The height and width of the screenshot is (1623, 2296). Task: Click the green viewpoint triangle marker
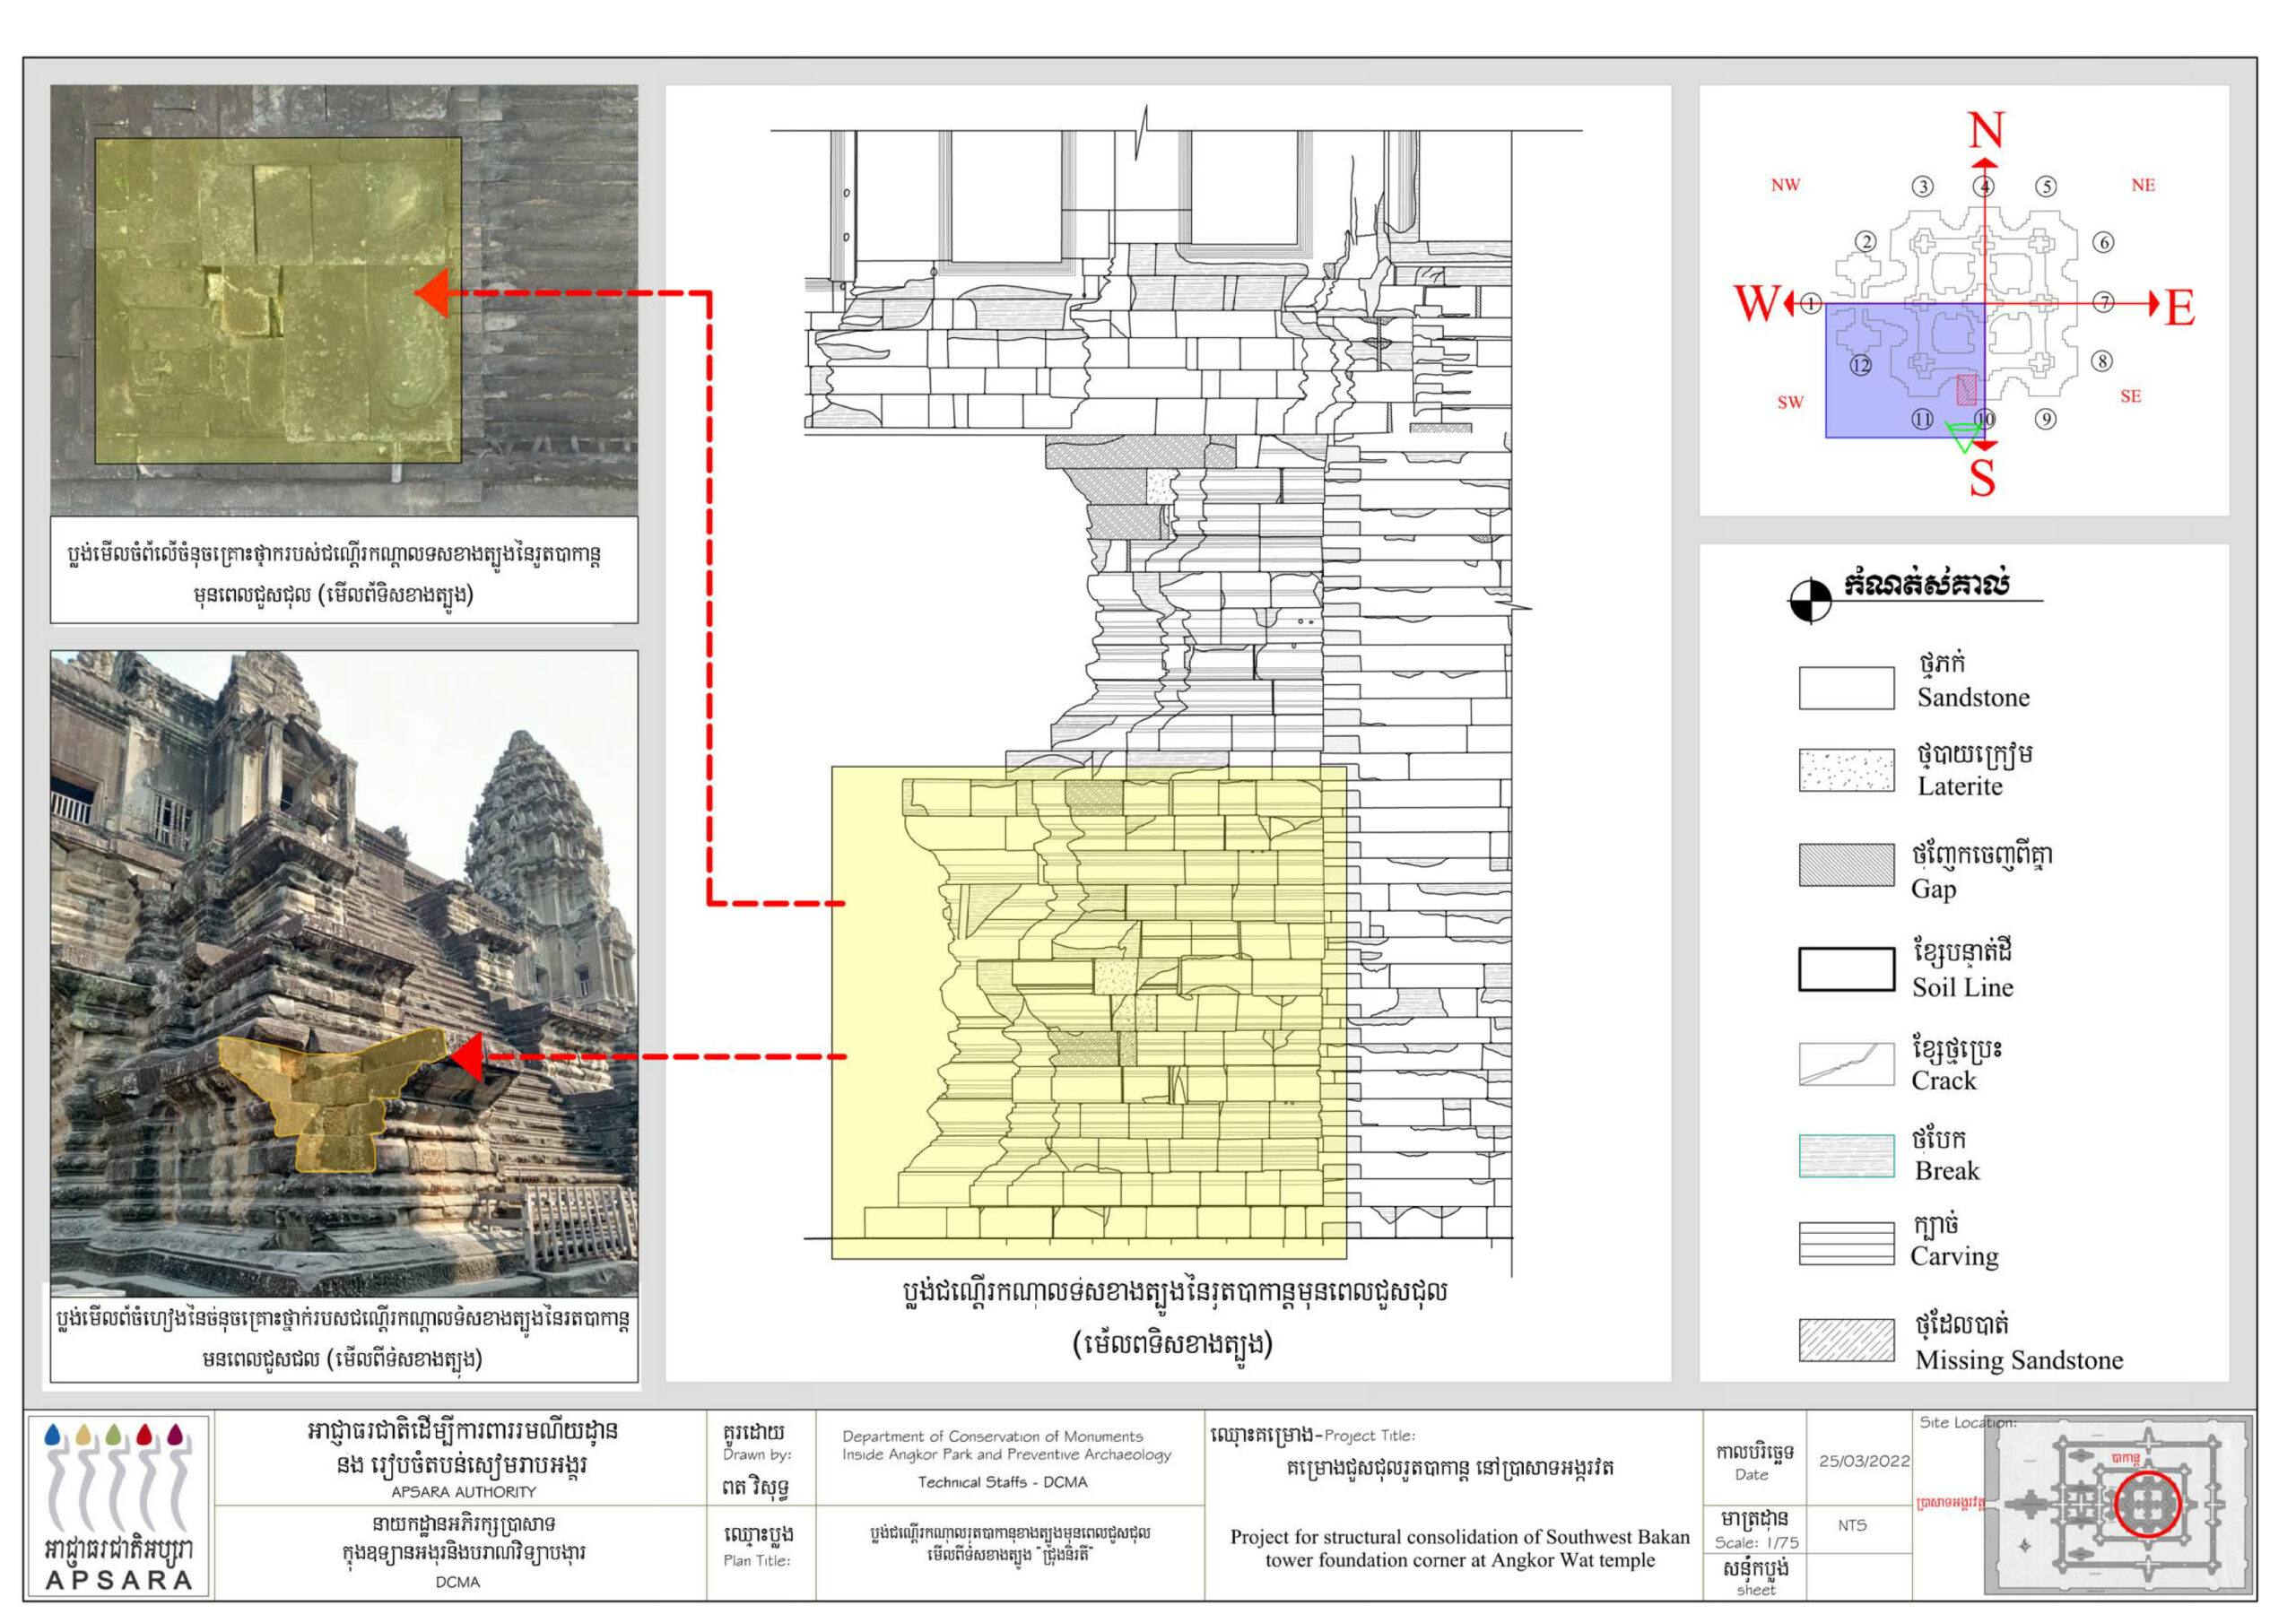coord(1963,434)
